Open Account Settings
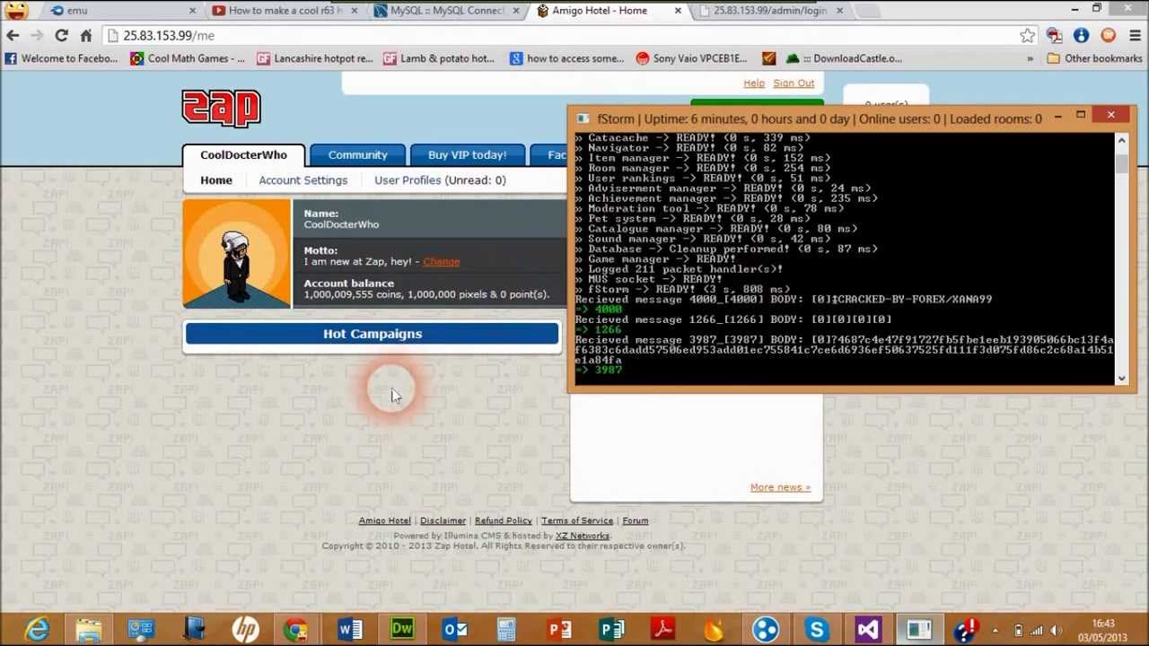The image size is (1149, 646). point(303,180)
